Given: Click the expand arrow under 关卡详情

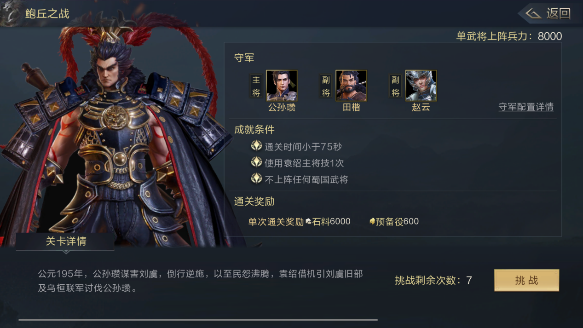Looking at the screenshot, I should pos(66,252).
